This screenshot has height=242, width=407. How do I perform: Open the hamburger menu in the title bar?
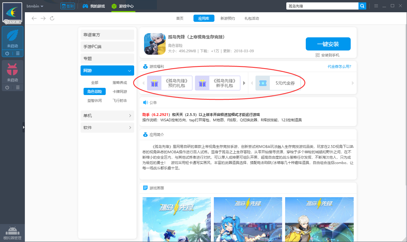click(376, 6)
